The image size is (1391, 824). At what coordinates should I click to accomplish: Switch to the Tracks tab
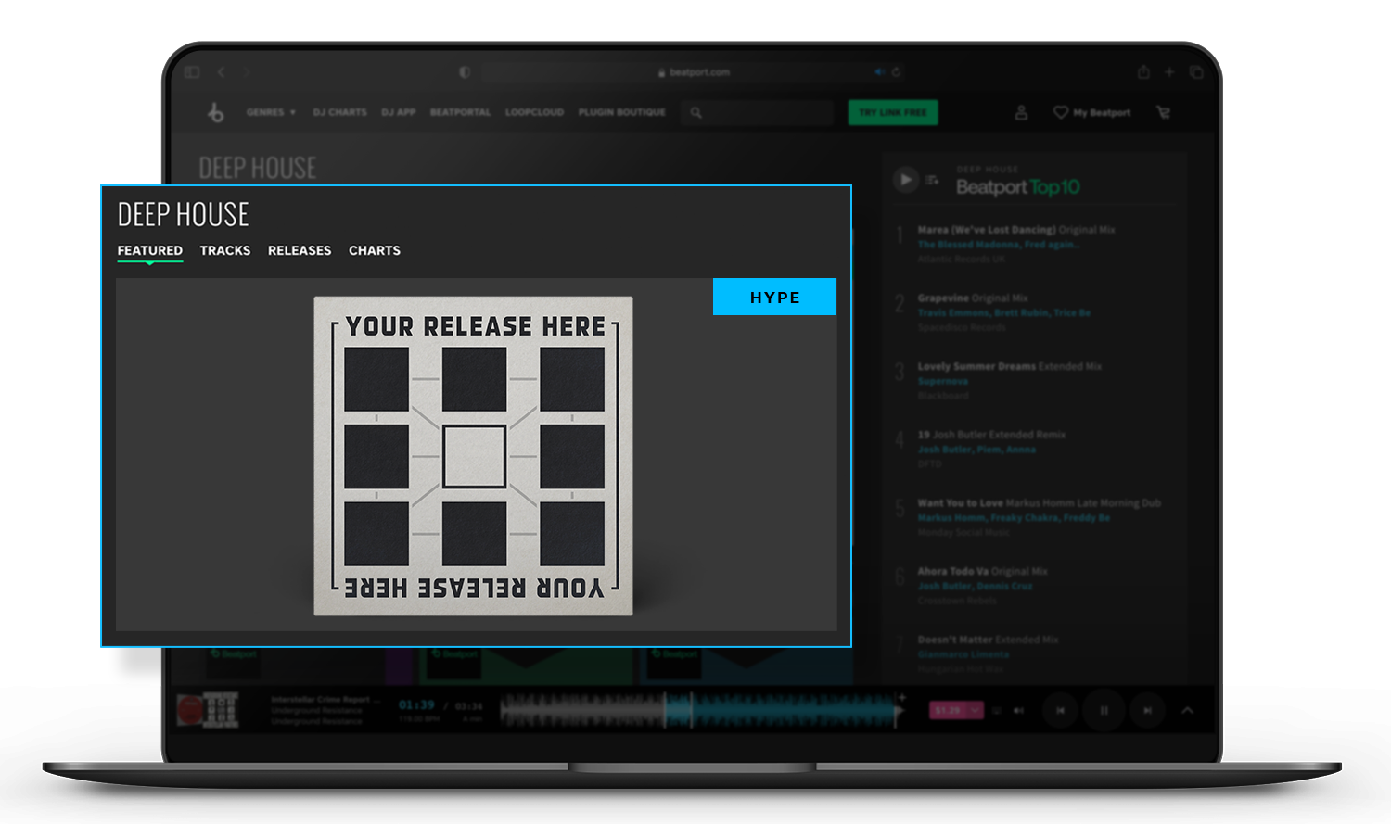(x=225, y=250)
